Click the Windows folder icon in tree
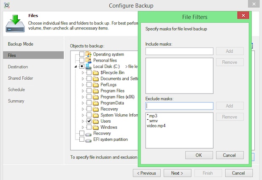262x180 pixels. coord(96,127)
